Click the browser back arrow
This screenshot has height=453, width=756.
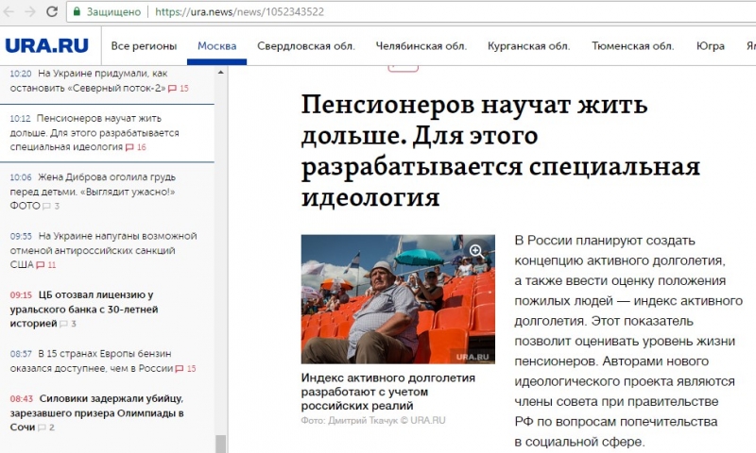click(9, 12)
